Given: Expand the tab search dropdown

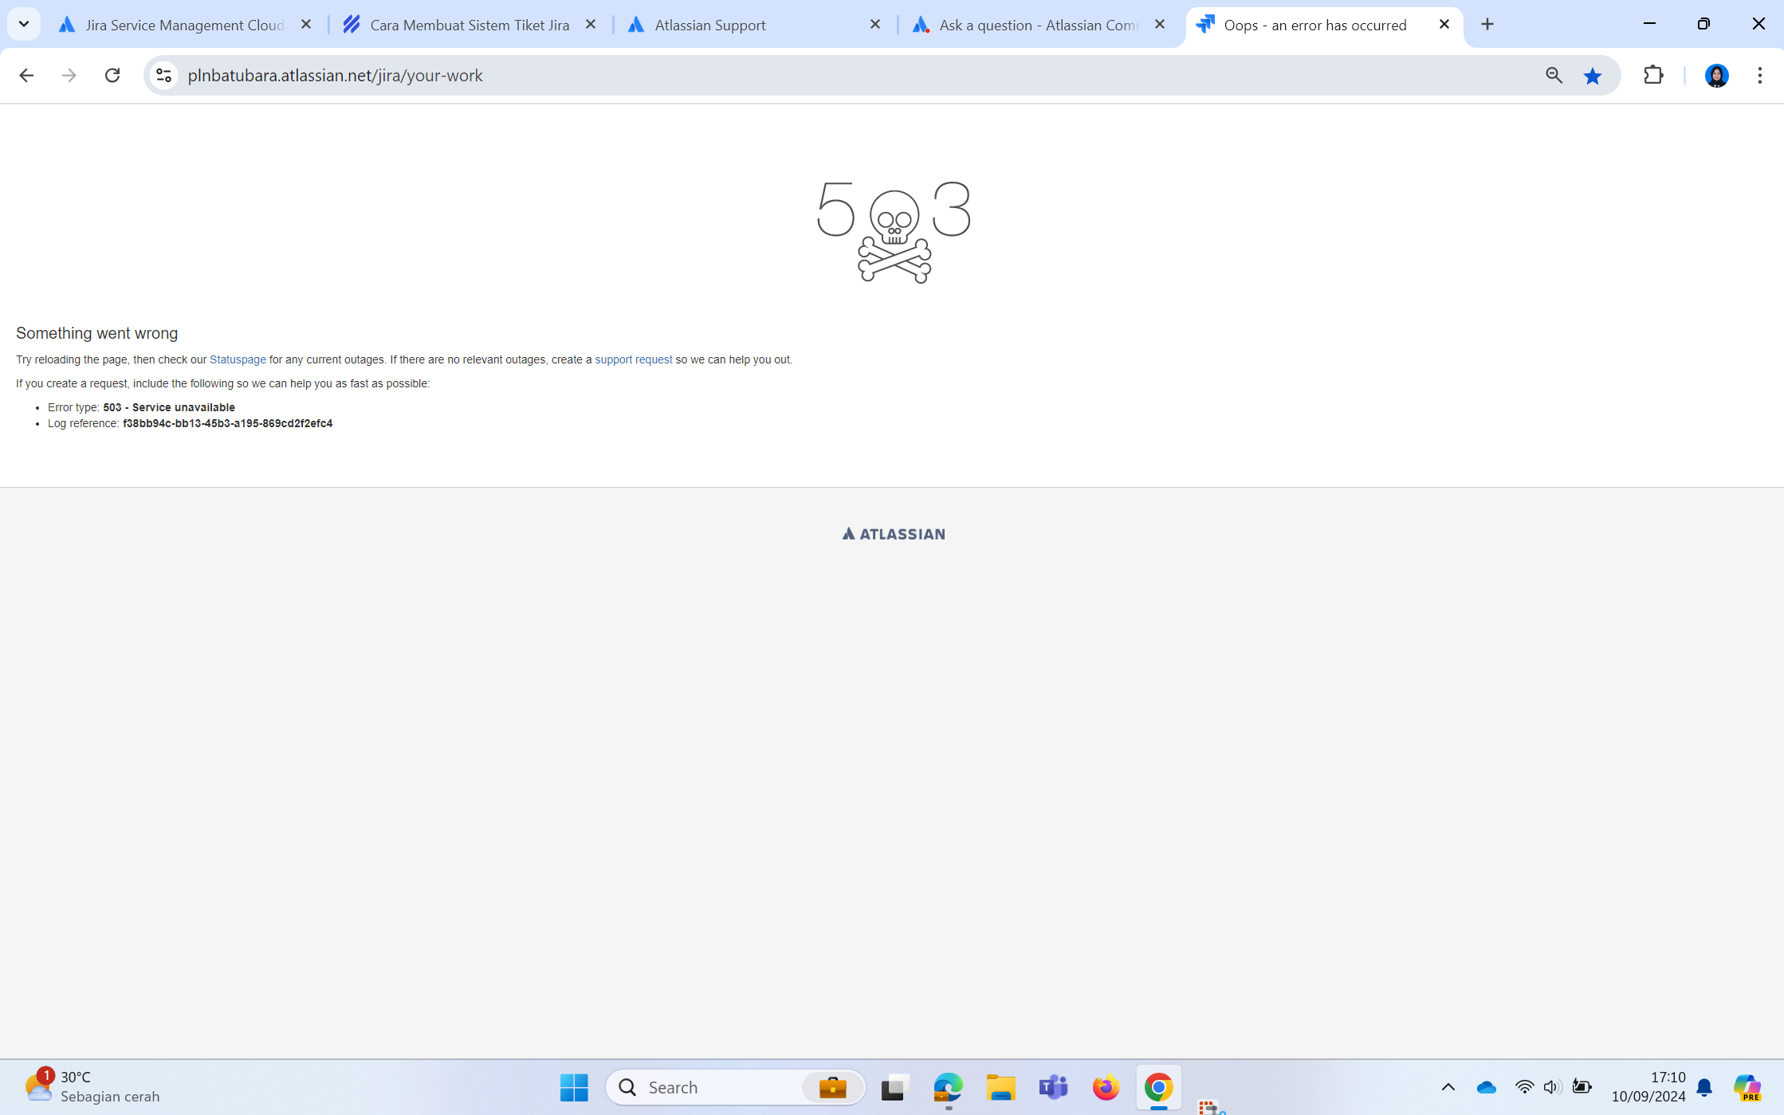Looking at the screenshot, I should click(23, 23).
